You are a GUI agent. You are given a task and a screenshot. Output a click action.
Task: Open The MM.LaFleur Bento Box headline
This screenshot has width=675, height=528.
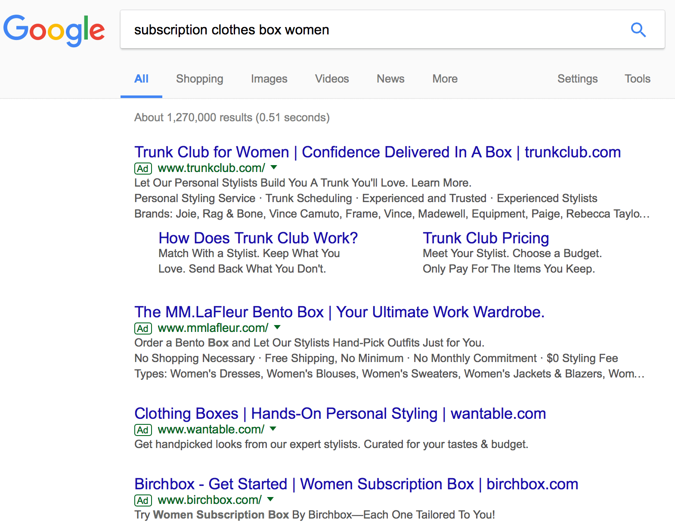tap(339, 312)
